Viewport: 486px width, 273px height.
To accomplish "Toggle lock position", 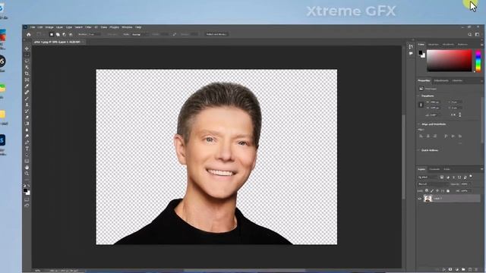I will point(437,190).
